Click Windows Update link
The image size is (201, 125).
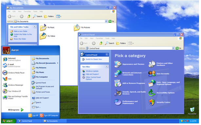point(92,71)
